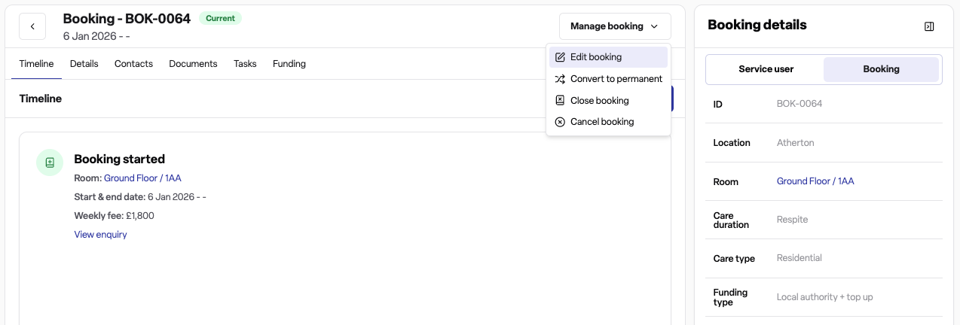
Task: Select the Booking segment toggle
Action: 881,69
